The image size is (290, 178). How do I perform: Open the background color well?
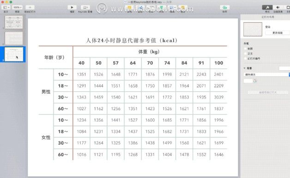point(248,81)
